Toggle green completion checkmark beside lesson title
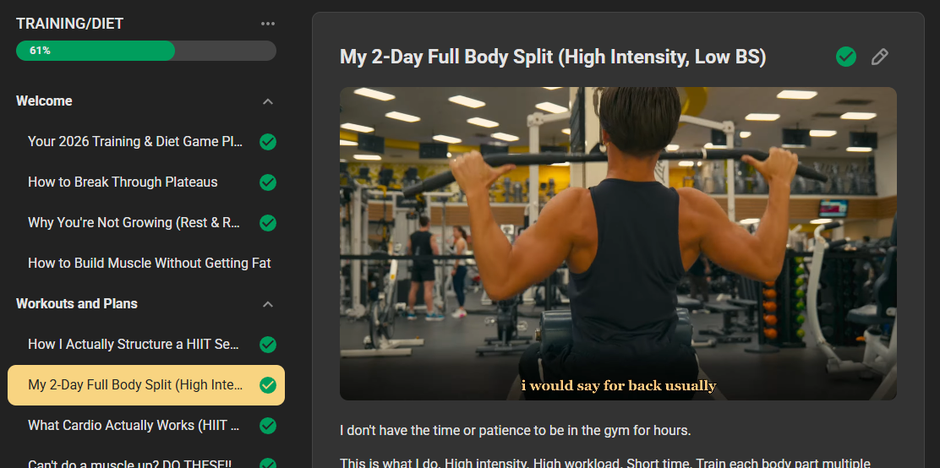The width and height of the screenshot is (940, 468). [846, 57]
